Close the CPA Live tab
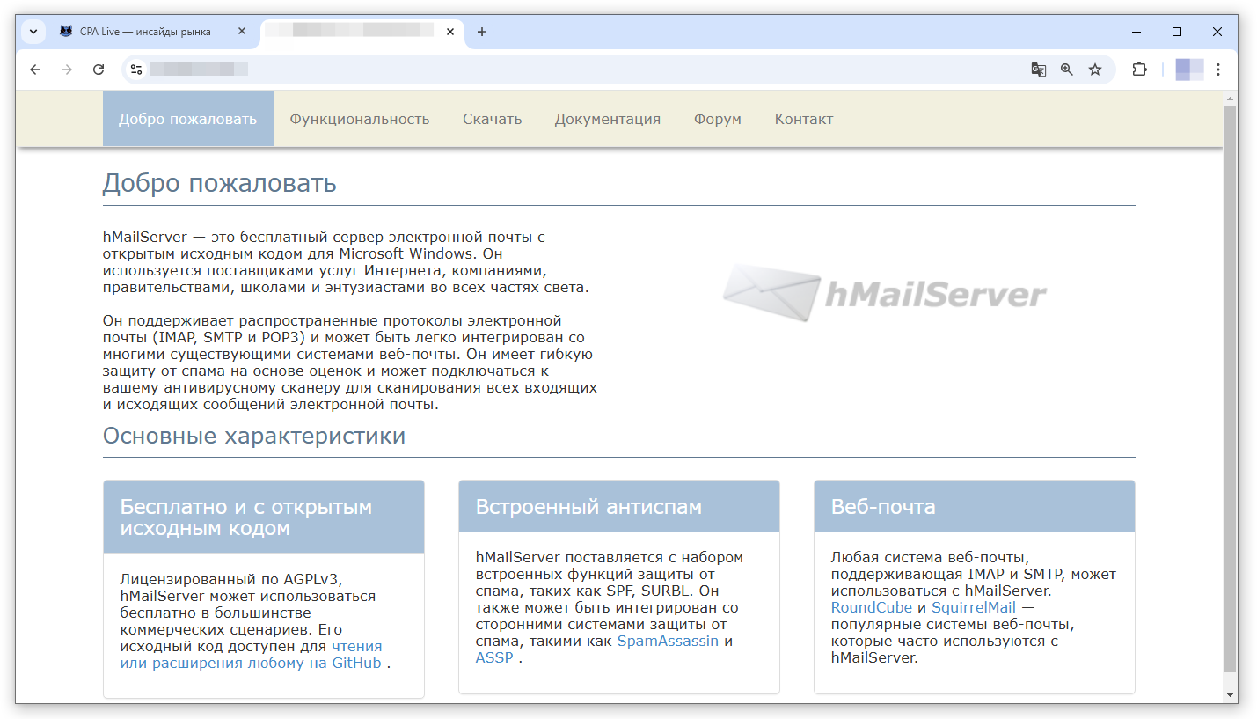Viewport: 1257px width, 719px height. tap(242, 31)
